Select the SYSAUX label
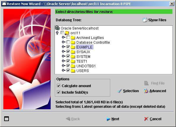The image size is (176, 127). [x=83, y=52]
